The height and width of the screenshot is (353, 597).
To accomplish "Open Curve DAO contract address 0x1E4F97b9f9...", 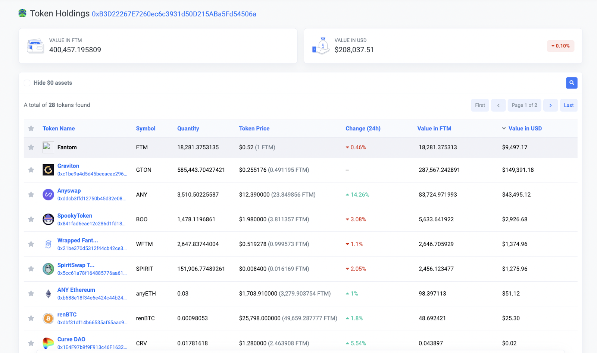I will click(x=92, y=347).
